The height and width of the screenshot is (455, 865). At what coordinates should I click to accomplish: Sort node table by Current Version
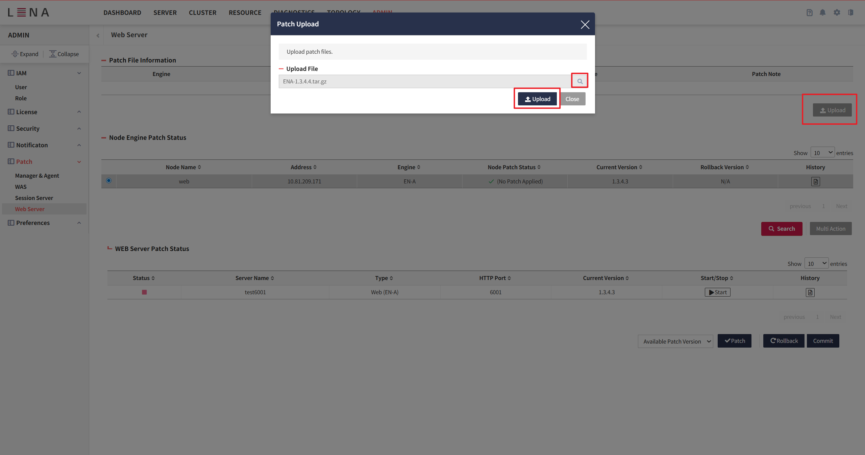(x=619, y=167)
